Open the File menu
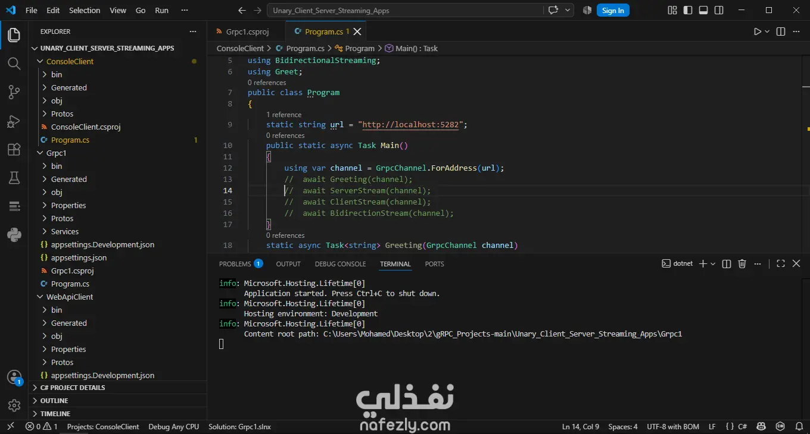This screenshot has width=810, height=434. tap(32, 10)
